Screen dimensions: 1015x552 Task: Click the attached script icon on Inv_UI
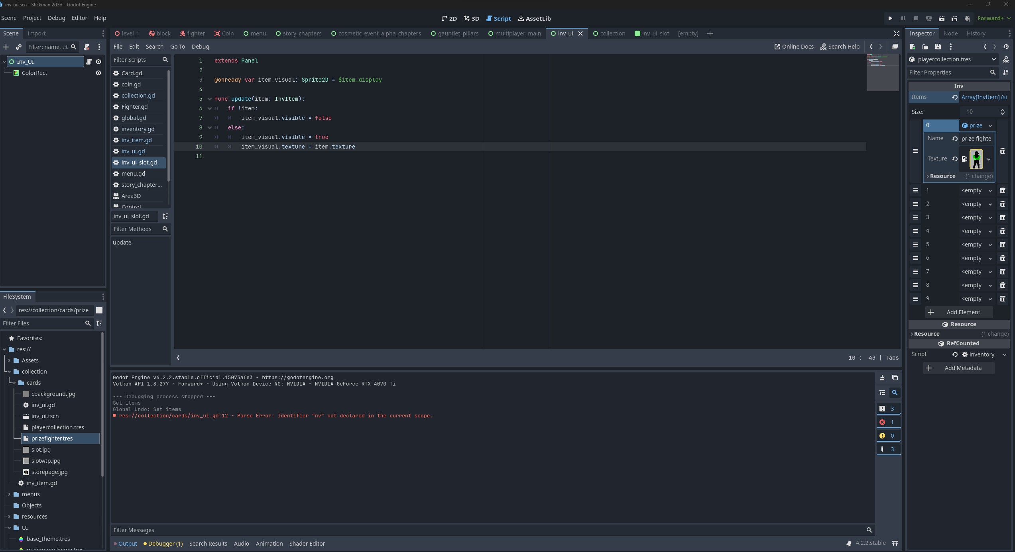pos(89,62)
